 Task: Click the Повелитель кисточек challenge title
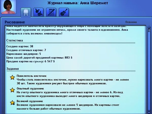point(31,76)
